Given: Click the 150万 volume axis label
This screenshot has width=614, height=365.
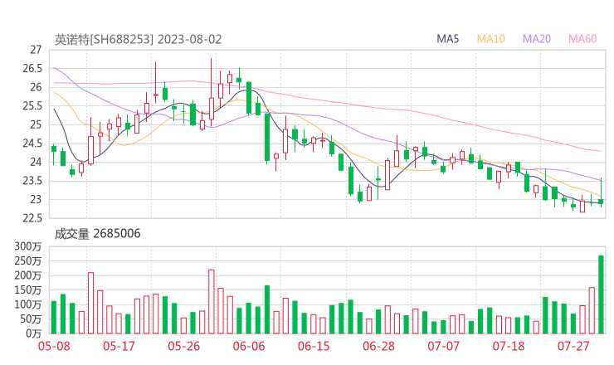Looking at the screenshot, I should click(28, 290).
